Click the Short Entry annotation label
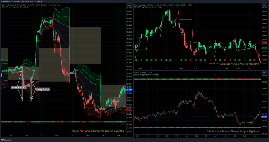Image resolution: width=269 pixels, height=142 pixels. point(18,87)
